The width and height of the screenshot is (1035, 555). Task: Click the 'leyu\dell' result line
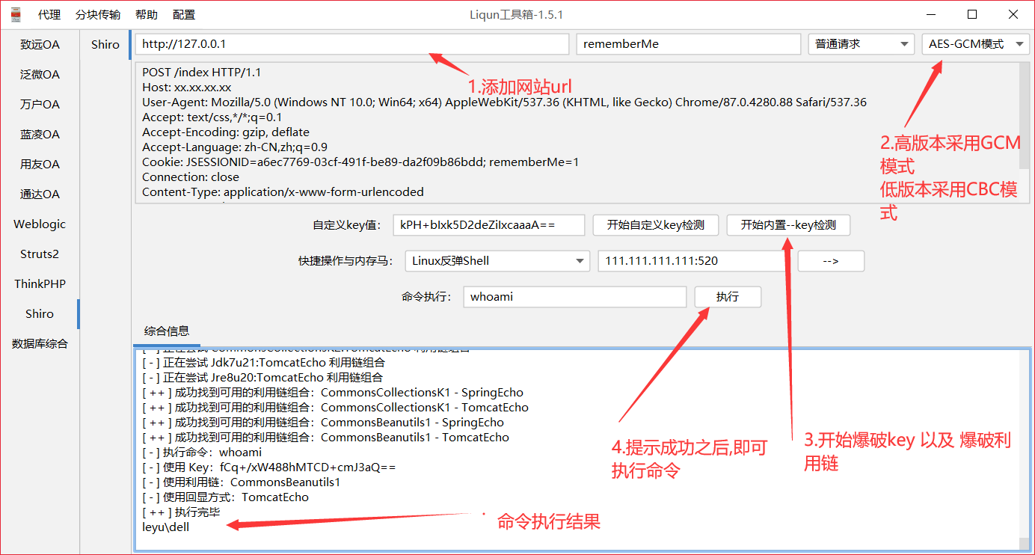click(x=165, y=527)
